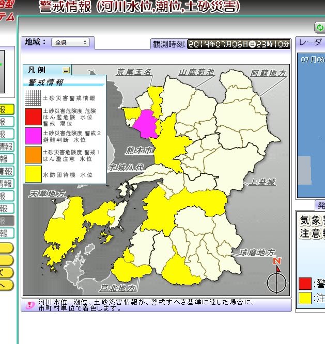325x344 pixels.
Task: Switch to the レーダ panel tab
Action: click(310, 43)
